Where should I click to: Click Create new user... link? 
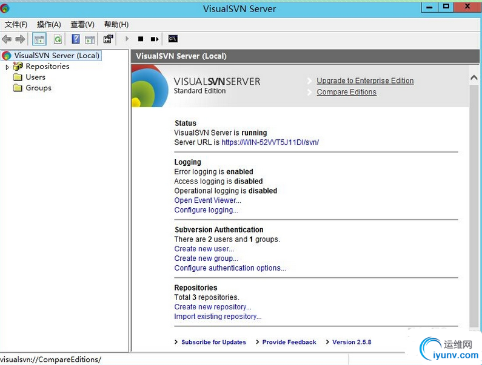coord(204,249)
